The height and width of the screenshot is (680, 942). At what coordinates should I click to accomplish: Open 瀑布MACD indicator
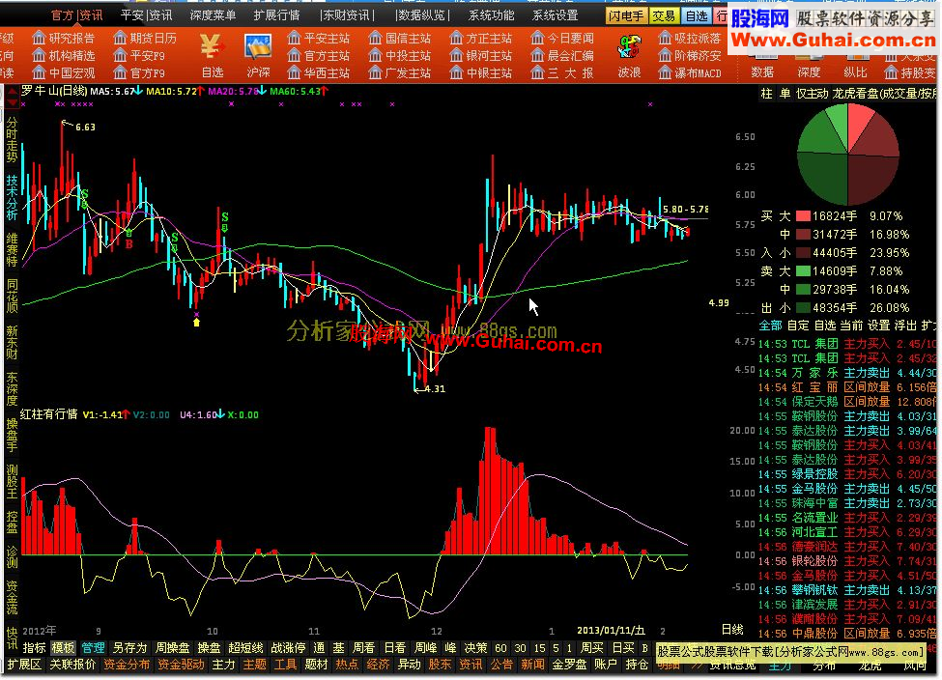pyautogui.click(x=689, y=73)
